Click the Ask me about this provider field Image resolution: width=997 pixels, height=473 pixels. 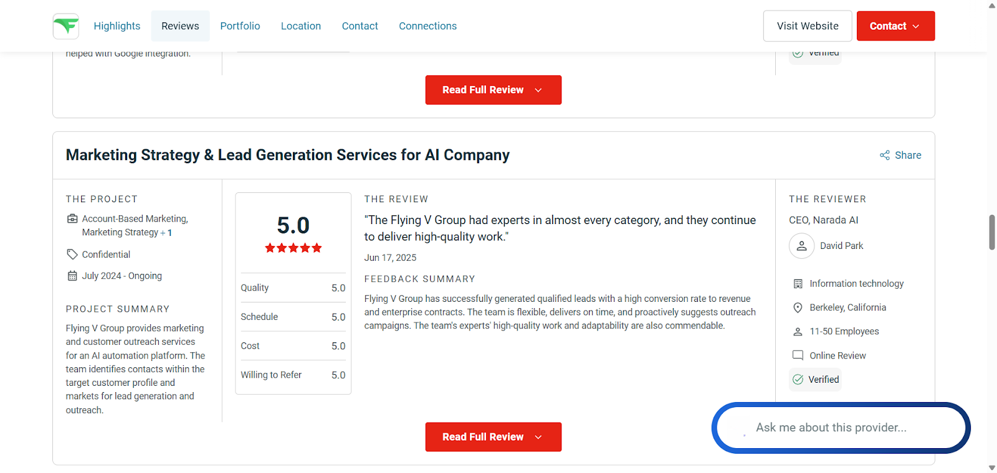(x=841, y=428)
